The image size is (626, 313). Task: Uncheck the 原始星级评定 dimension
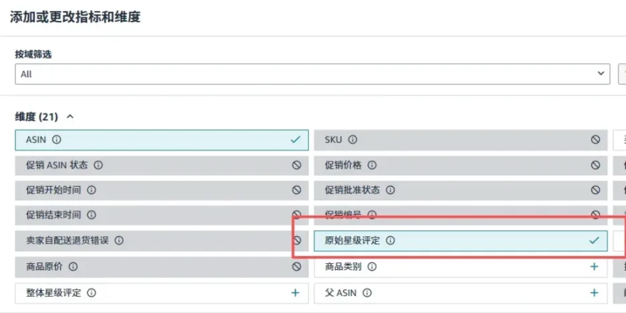[594, 240]
